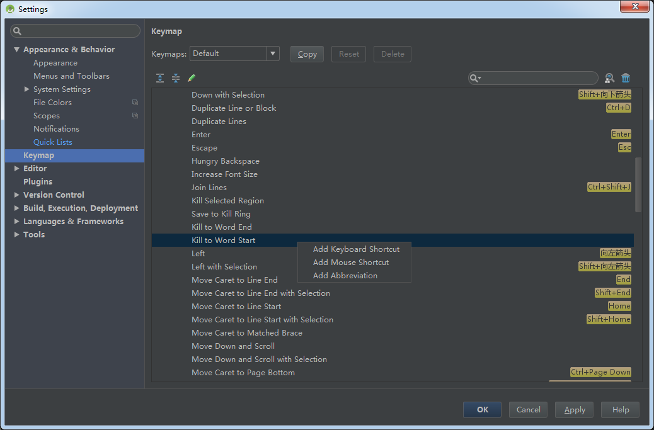
Task: Close the Settings dialog window
Action: click(x=634, y=6)
